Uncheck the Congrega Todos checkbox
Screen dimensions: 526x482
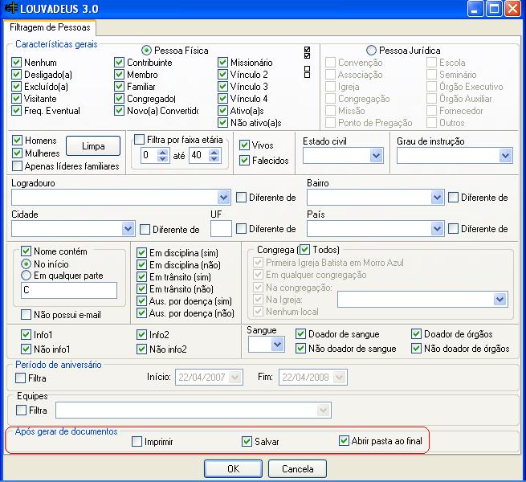(x=304, y=249)
